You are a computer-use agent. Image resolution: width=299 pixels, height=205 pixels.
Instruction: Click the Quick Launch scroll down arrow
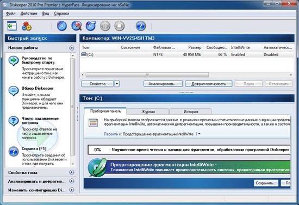point(73,164)
